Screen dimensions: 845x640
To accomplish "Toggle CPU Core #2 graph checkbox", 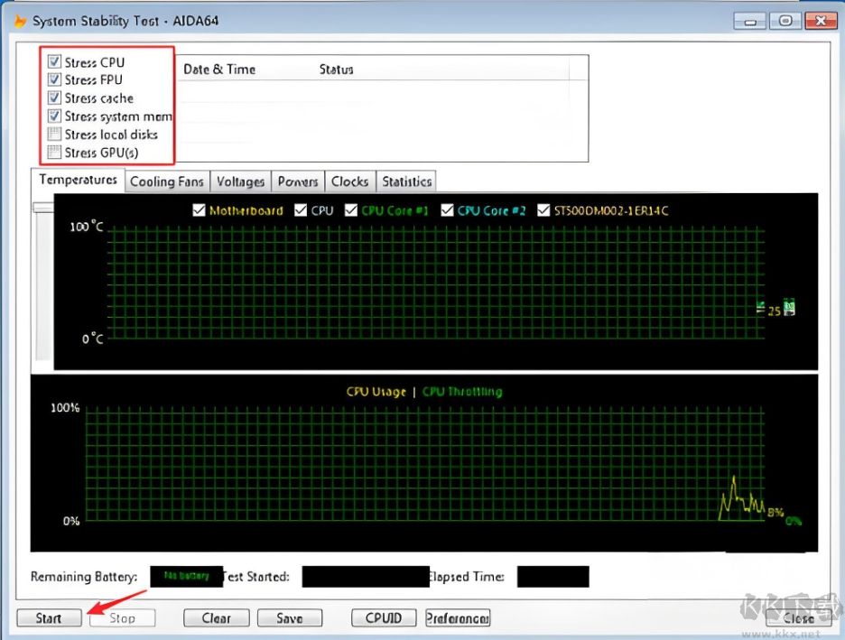I will click(x=447, y=210).
